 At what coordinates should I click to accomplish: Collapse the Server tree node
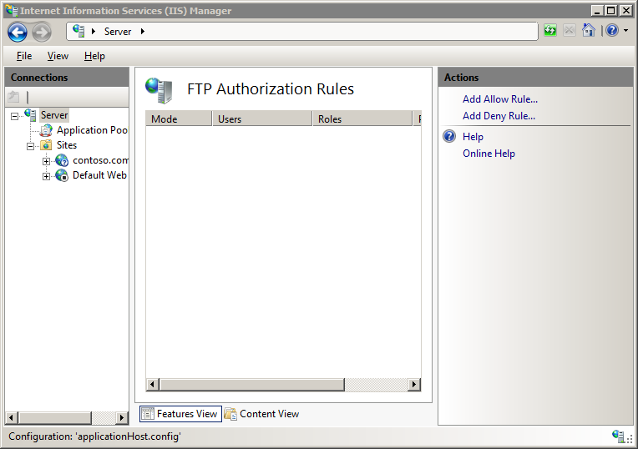tap(15, 116)
